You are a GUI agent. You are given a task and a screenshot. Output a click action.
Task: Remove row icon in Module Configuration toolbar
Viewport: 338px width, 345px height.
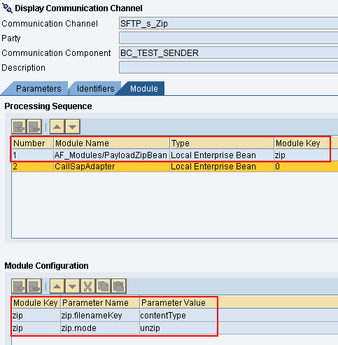coord(34,286)
